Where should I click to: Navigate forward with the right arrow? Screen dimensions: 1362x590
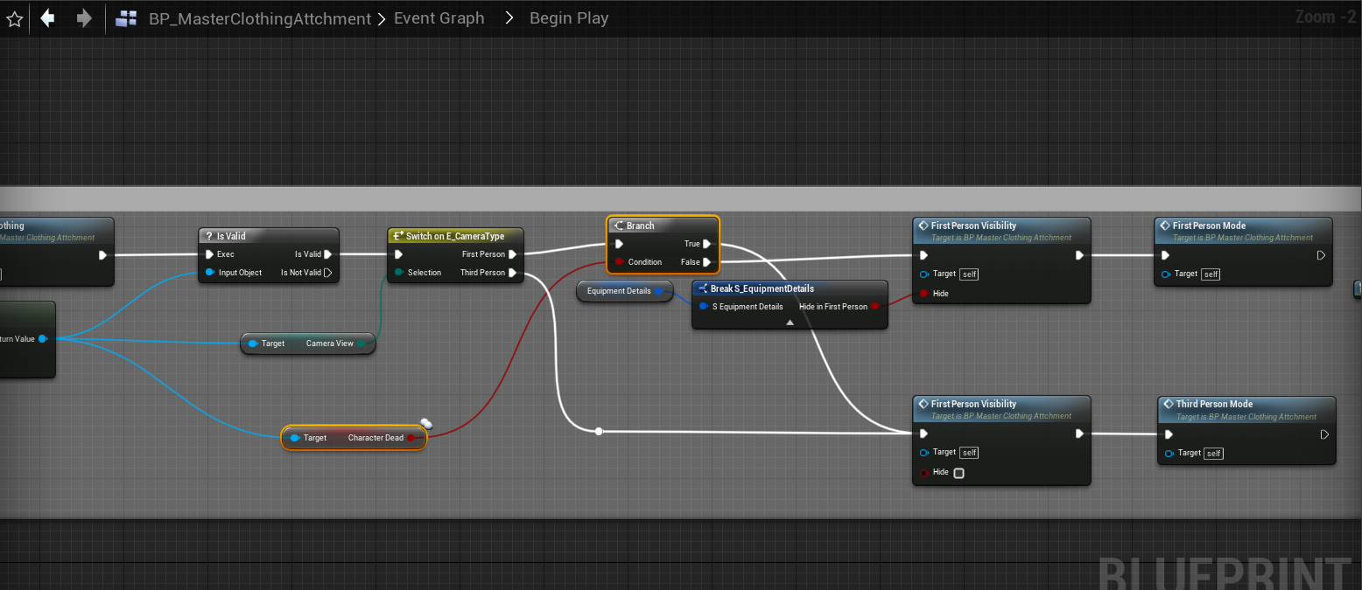(x=84, y=18)
